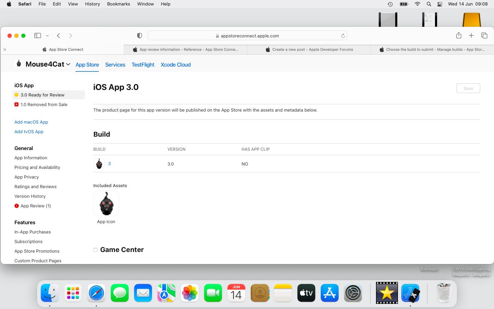This screenshot has height=309, width=494.
Task: Click the build row app icon
Action: pos(99,163)
